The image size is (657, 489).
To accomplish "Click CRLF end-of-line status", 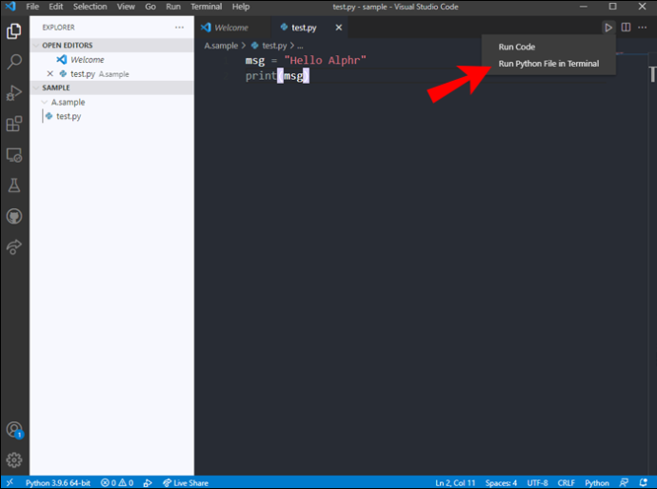I will [567, 482].
